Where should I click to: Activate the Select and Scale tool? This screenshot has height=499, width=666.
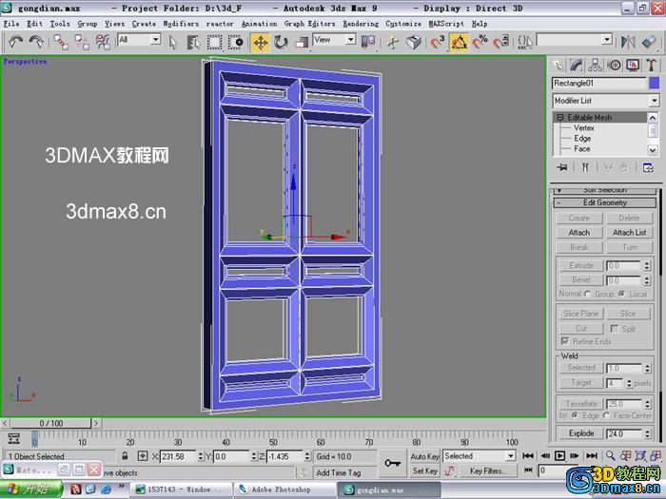(x=302, y=42)
